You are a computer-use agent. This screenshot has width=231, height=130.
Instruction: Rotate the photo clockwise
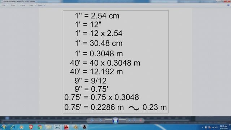pos(135,120)
